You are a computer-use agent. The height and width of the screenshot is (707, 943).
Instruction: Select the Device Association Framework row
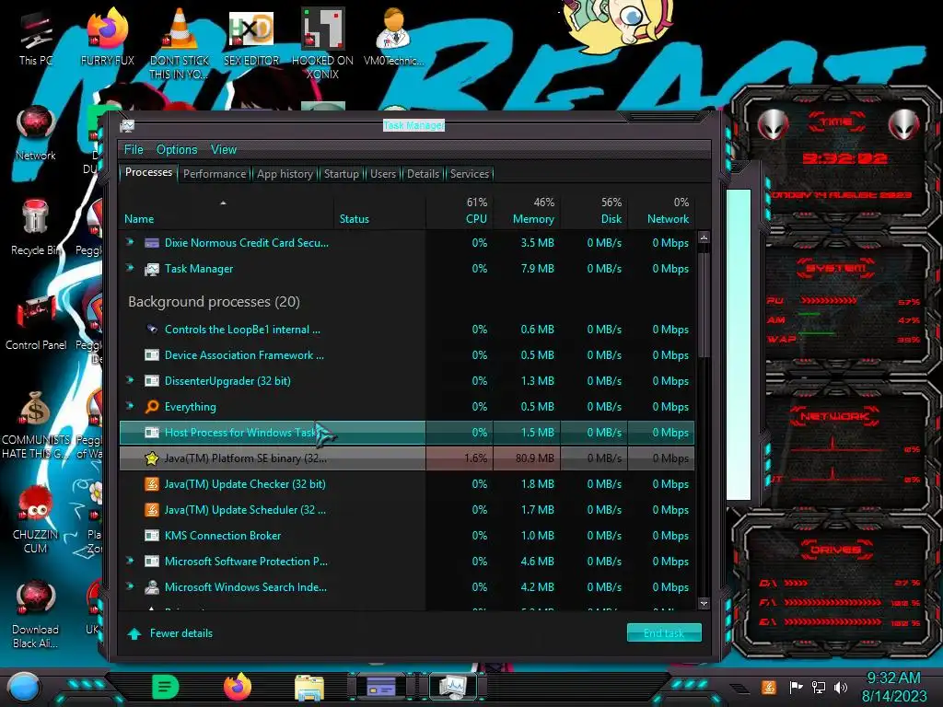(406, 355)
